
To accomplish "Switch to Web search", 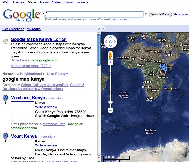I will pyautogui.click(x=6, y=2).
